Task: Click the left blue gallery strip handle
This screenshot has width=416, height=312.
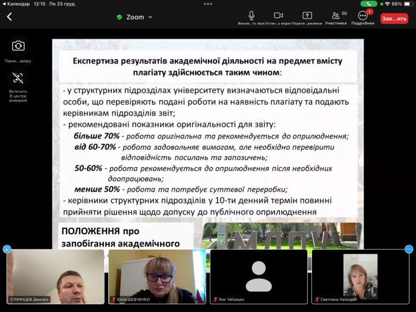Action: (x=7, y=249)
